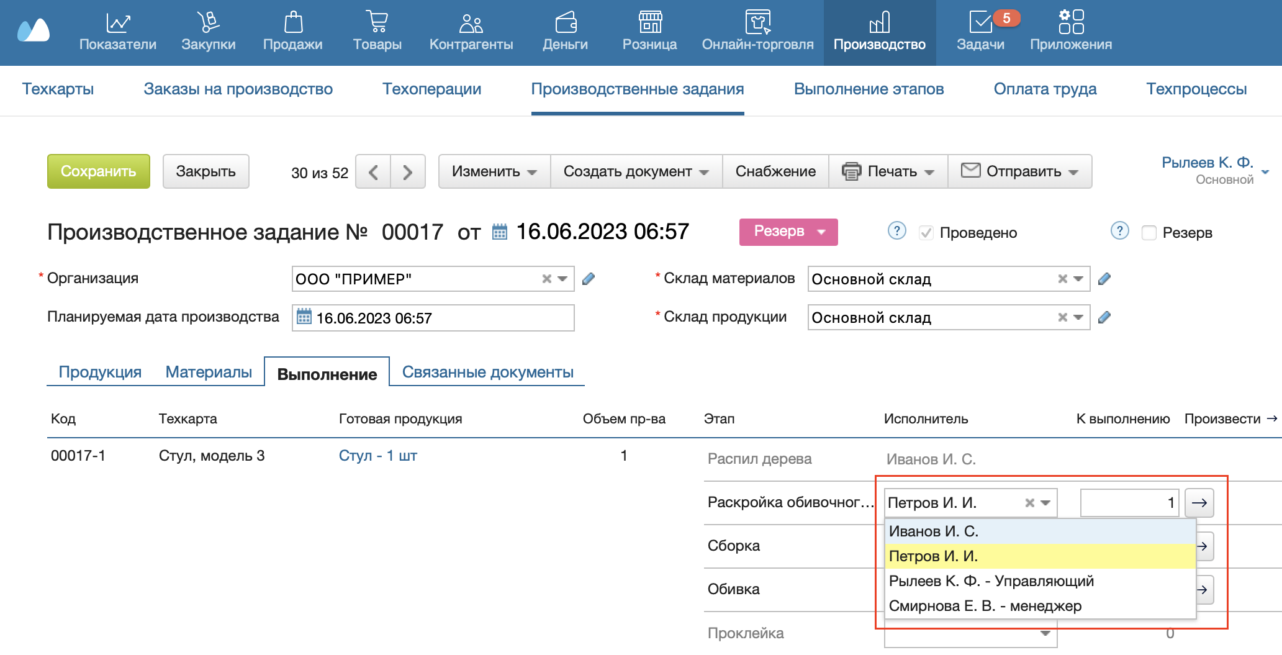Open the Отправить dropdown
Image resolution: width=1282 pixels, height=655 pixels.
(x=1019, y=172)
